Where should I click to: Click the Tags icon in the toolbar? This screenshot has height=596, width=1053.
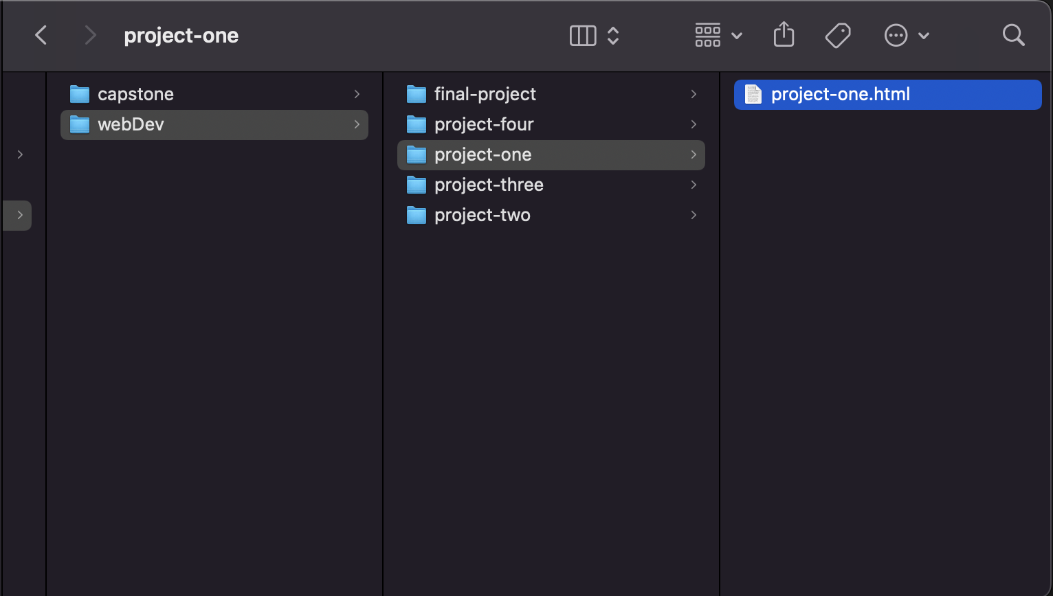click(x=838, y=34)
